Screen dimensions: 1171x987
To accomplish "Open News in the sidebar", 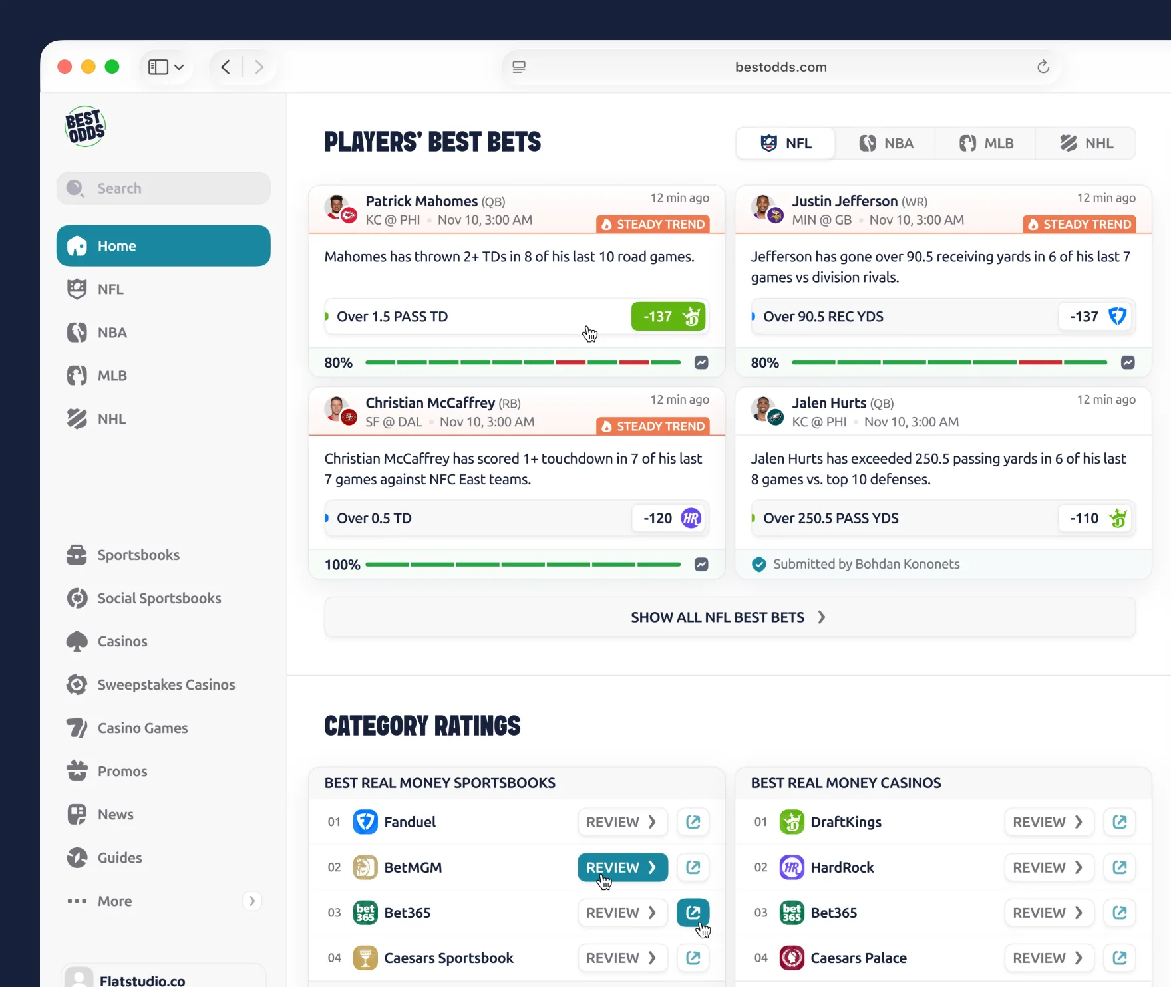I will 164,814.
